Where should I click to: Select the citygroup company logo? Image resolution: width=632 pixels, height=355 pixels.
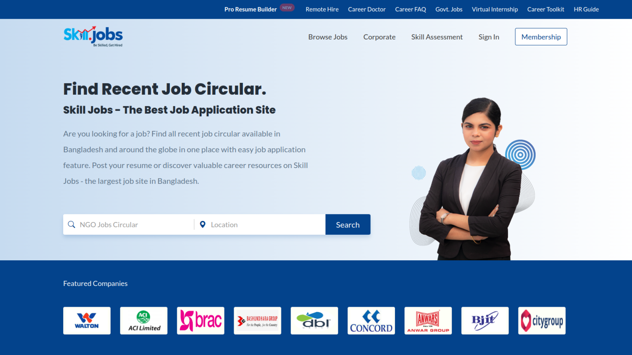tap(542, 321)
